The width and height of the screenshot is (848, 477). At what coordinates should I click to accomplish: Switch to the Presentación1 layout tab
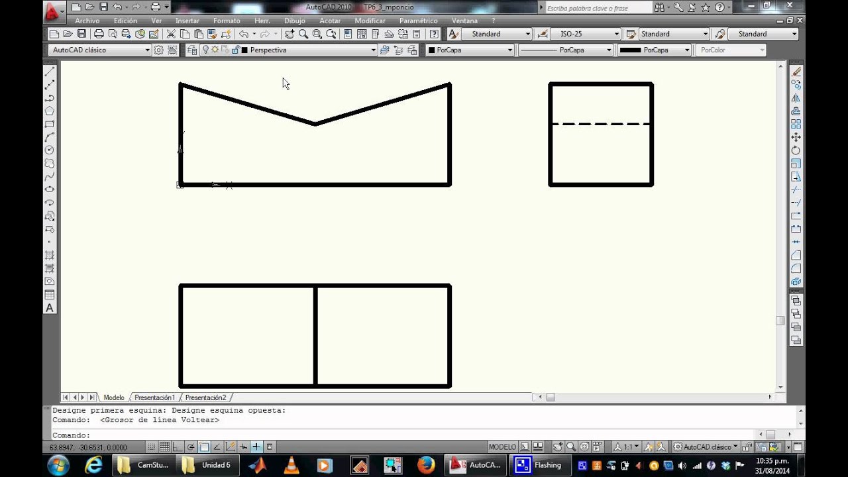[x=155, y=397]
